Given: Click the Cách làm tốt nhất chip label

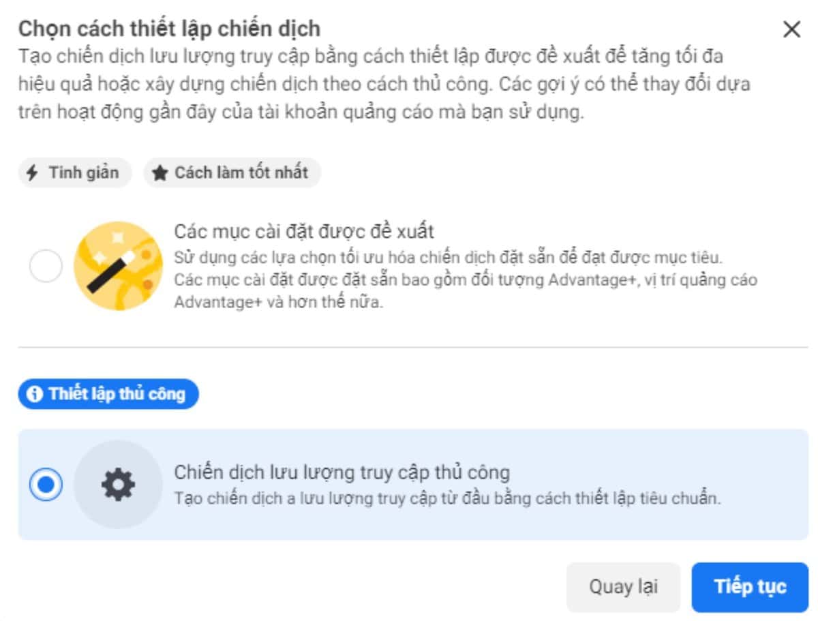Looking at the screenshot, I should pos(241,173).
